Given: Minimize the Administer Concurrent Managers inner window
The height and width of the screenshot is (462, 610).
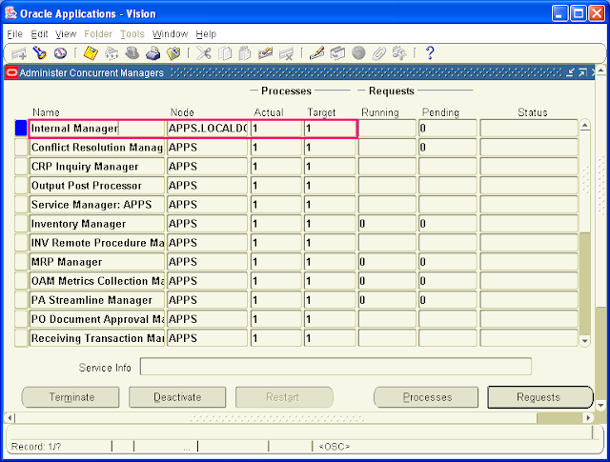Looking at the screenshot, I should [570, 72].
